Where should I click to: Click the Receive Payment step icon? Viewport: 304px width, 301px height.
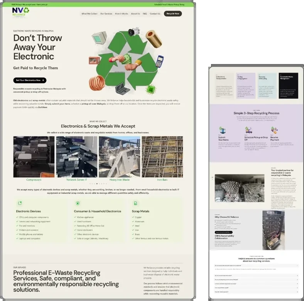click(x=274, y=130)
